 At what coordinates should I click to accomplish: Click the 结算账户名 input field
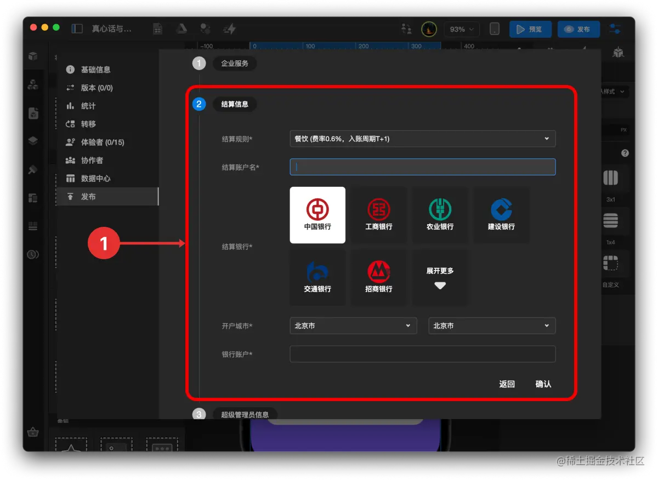(x=422, y=167)
